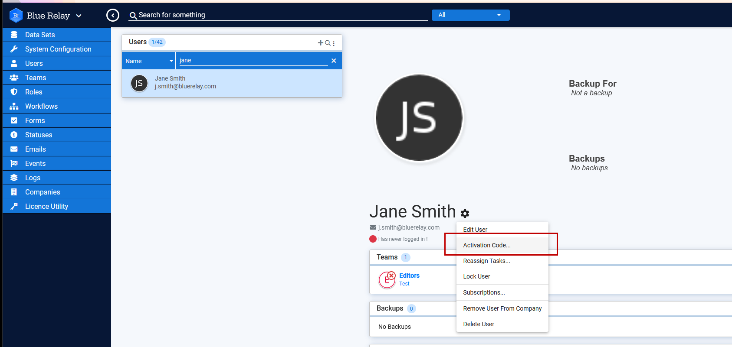
Task: Click the Logs stack icon
Action: coord(14,178)
